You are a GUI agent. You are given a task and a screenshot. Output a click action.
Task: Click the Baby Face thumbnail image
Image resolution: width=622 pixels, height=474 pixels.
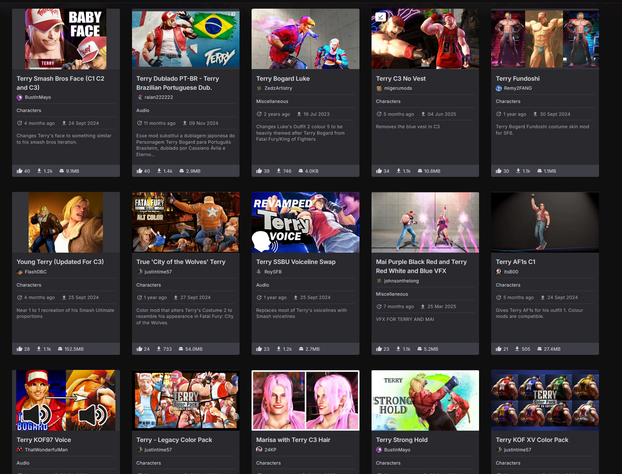point(66,39)
